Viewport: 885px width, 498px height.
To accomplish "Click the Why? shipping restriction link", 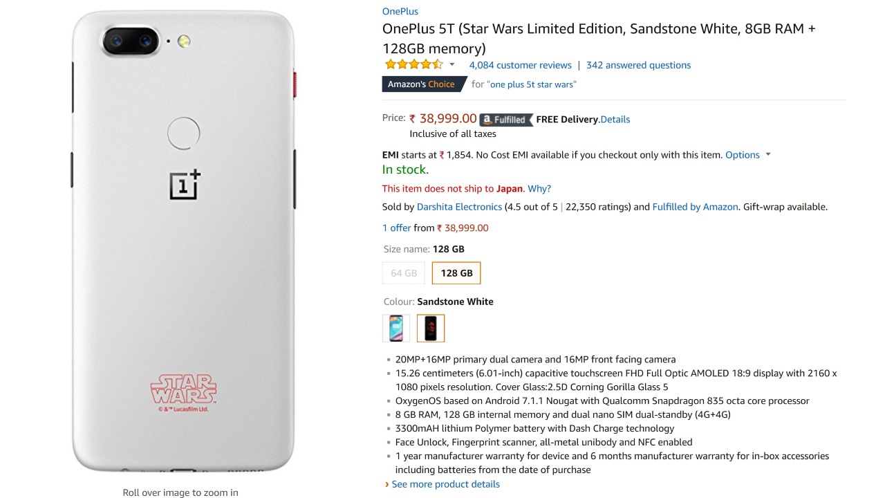I will [x=539, y=189].
